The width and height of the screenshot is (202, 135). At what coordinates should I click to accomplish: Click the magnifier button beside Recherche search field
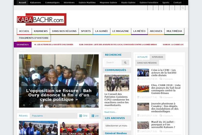click(125, 62)
